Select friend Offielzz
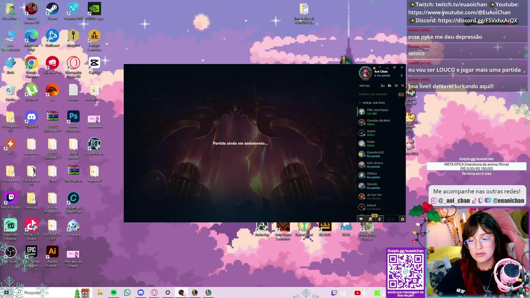The width and height of the screenshot is (530, 298). click(x=381, y=175)
